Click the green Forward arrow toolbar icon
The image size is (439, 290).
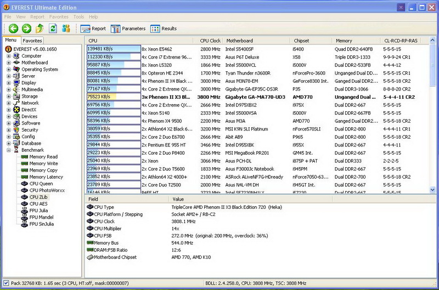(x=26, y=29)
